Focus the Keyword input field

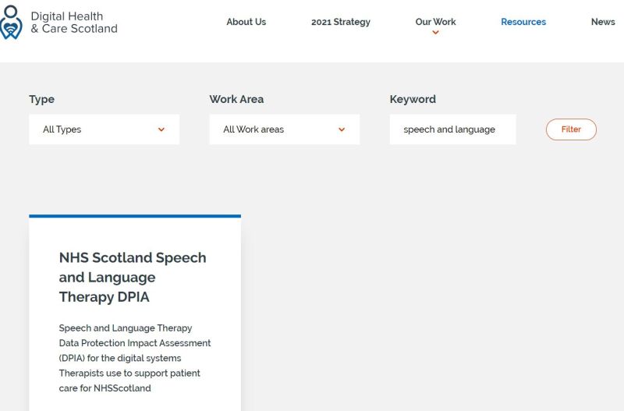(453, 129)
